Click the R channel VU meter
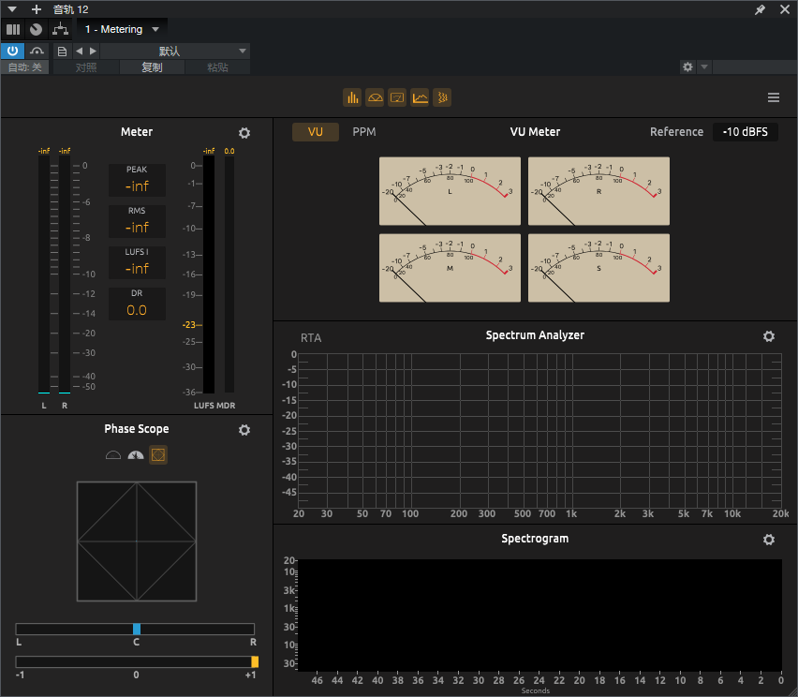The width and height of the screenshot is (798, 697). pyautogui.click(x=598, y=191)
